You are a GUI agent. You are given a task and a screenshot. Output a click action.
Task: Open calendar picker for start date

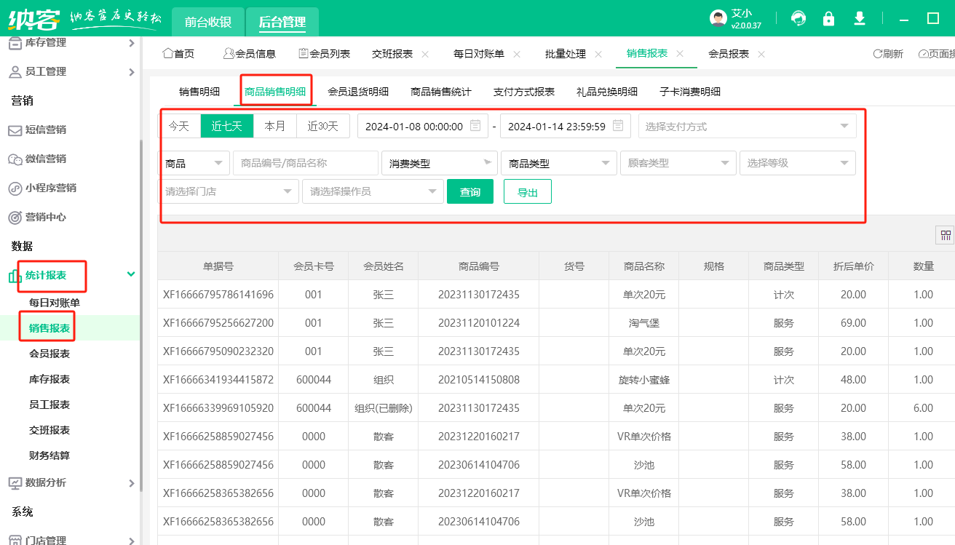click(475, 126)
